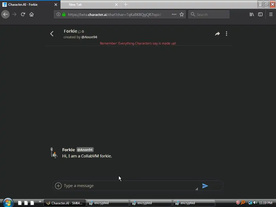Click the browser forward arrow

pos(14,15)
